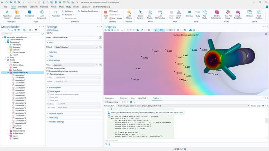The image size is (269, 151).
Task: Open Add Mathematics
Action: click(x=160, y=14)
